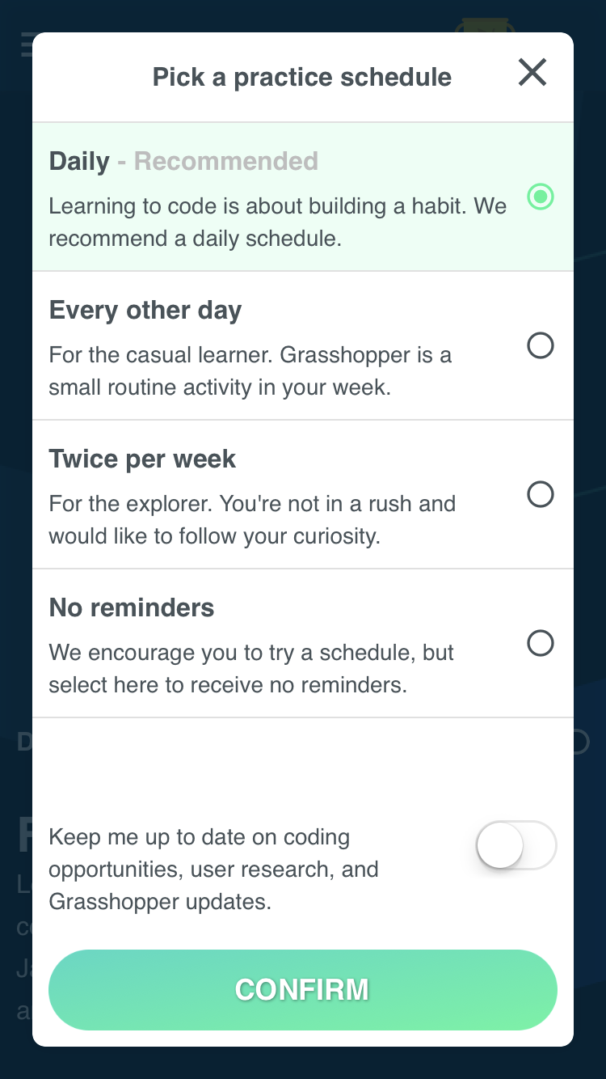Tap the No reminders heading
Viewport: 606px width, 1079px height.
132,607
